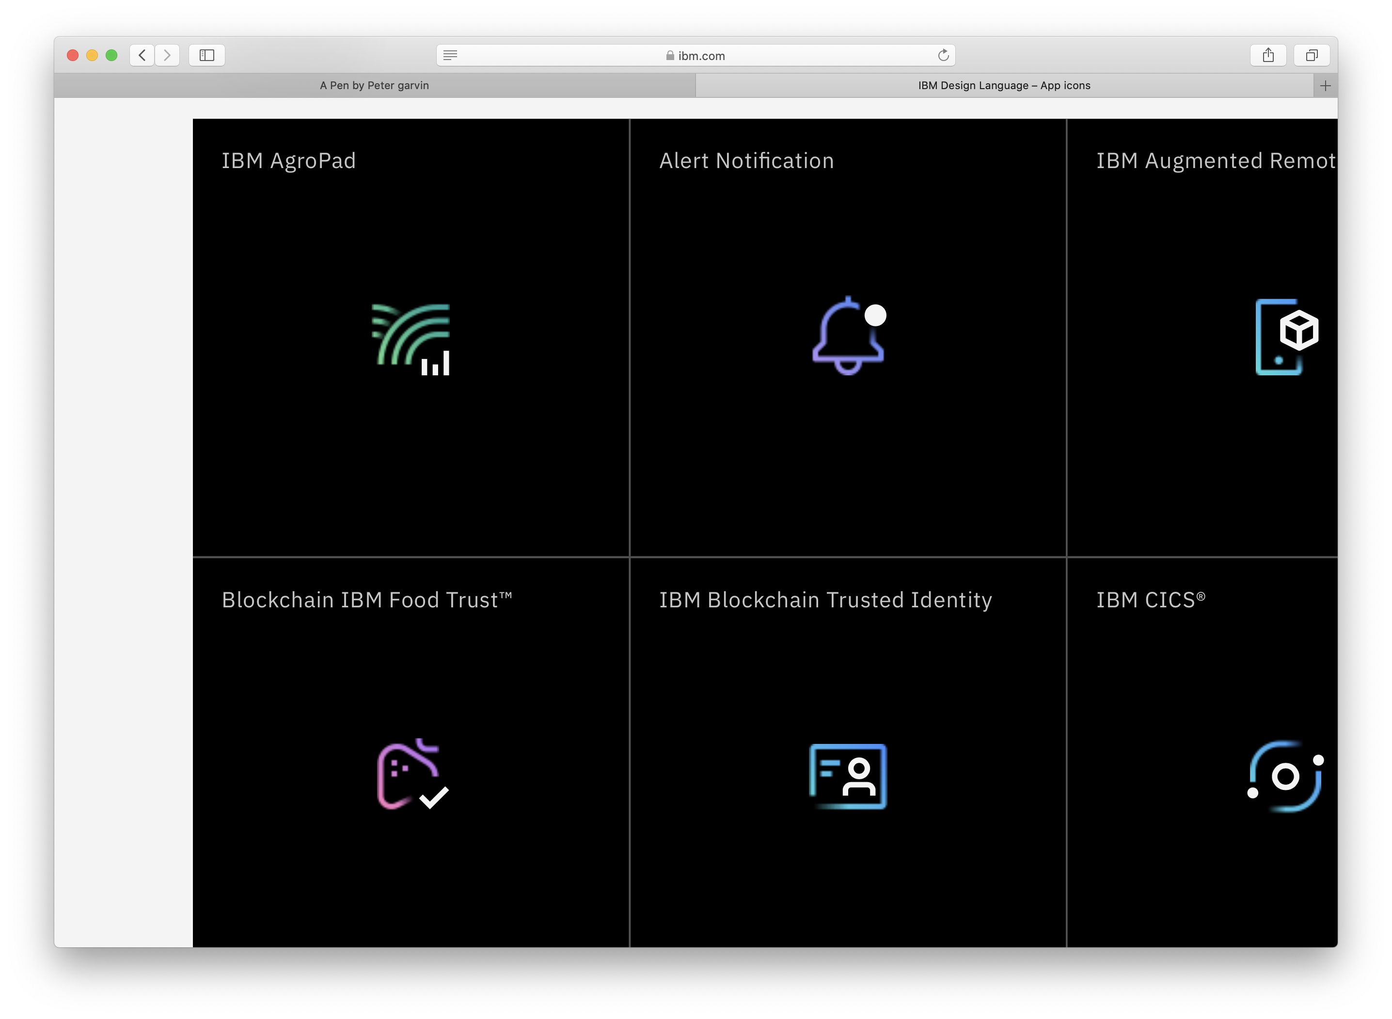Click the IBM Blockchain Trusted Identity title text
Screen dimensions: 1392x1019
tap(825, 599)
